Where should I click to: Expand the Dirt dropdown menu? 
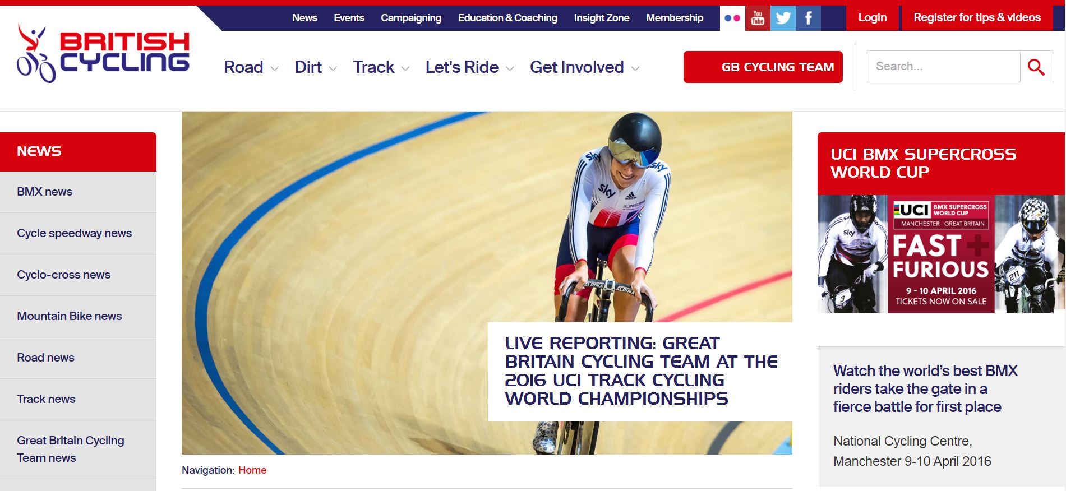click(316, 67)
